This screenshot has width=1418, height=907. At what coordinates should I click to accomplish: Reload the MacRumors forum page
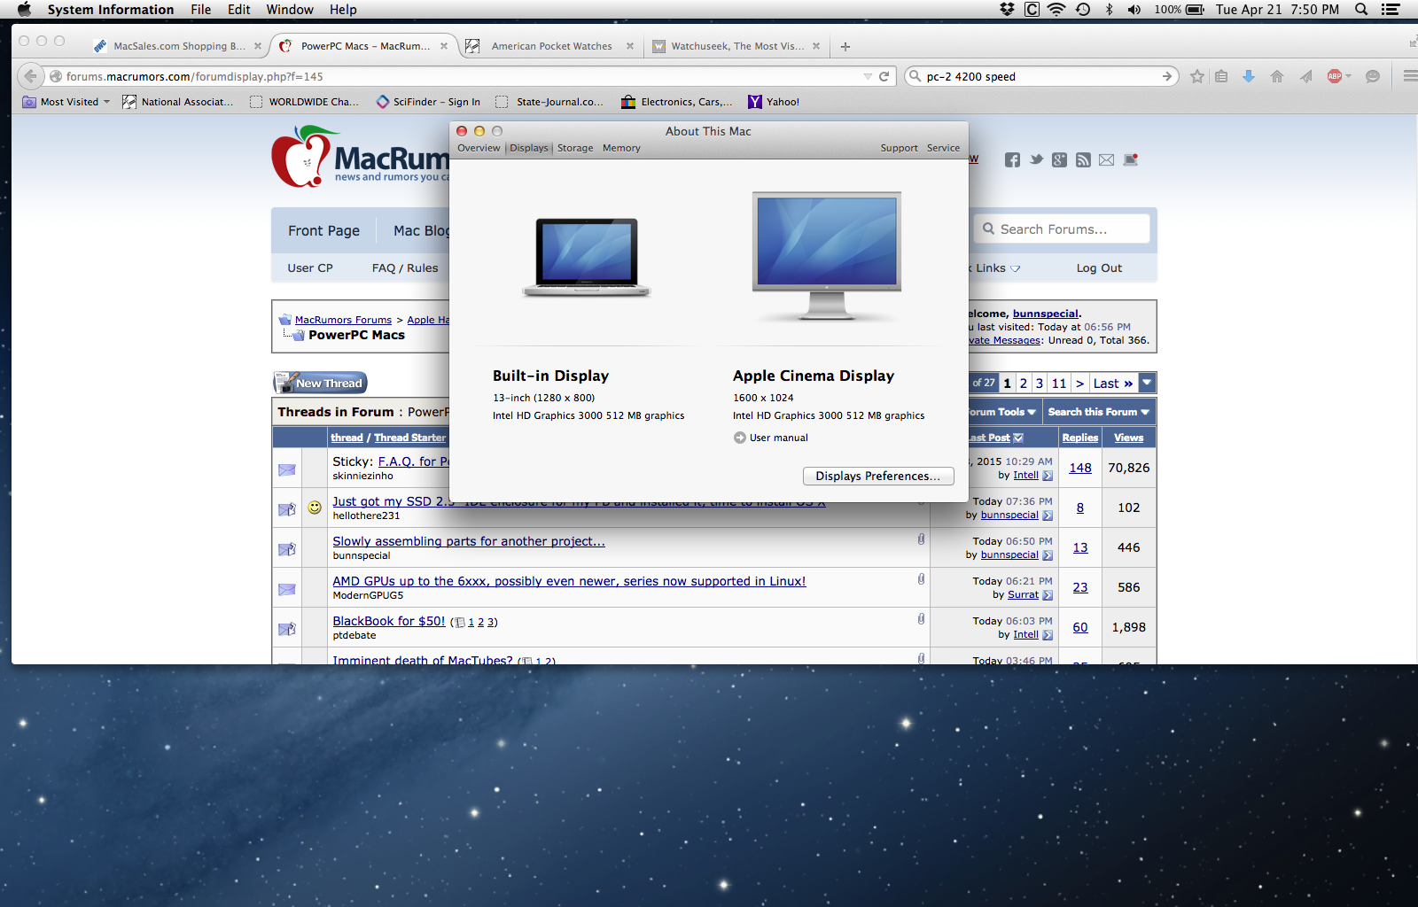pos(884,76)
